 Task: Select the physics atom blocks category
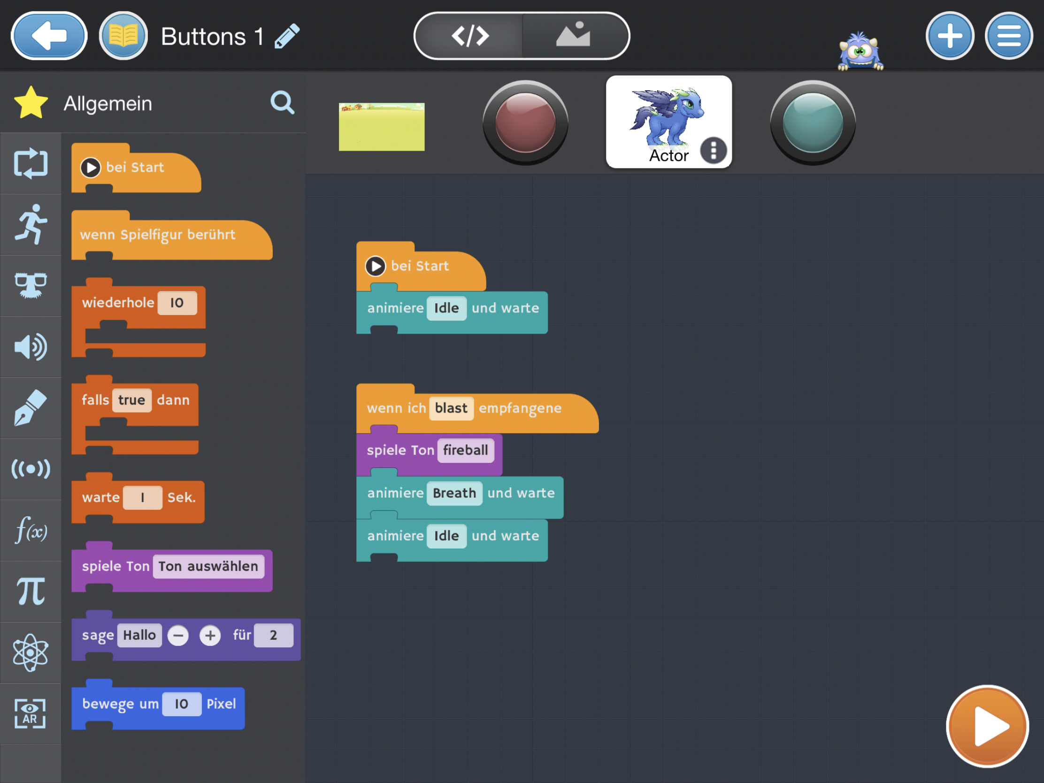[31, 652]
